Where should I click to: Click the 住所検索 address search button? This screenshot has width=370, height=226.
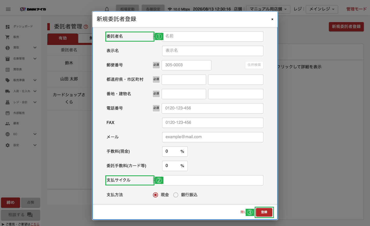pyautogui.click(x=254, y=65)
